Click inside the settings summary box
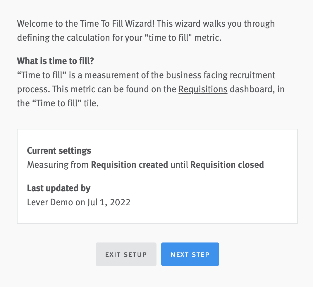 click(x=157, y=176)
